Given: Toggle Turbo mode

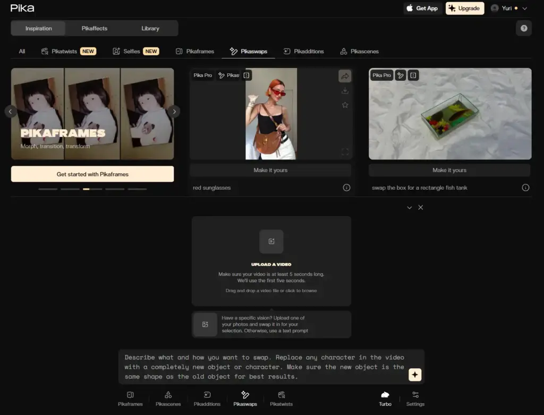Looking at the screenshot, I should coord(385,399).
